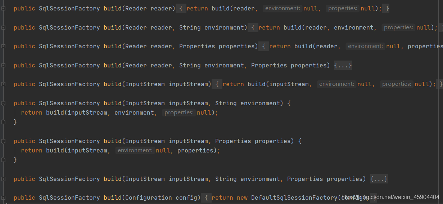Click 'environment' argument in 'build(inputStream, environment,' call
The width and height of the screenshot is (443, 204).
[134, 113]
